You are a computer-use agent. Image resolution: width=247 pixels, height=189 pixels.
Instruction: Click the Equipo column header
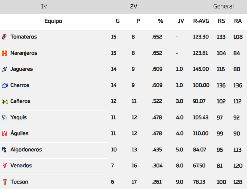click(x=53, y=21)
